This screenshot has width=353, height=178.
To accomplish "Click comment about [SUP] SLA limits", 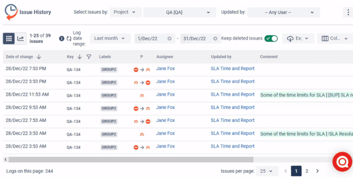I will 306,95.
